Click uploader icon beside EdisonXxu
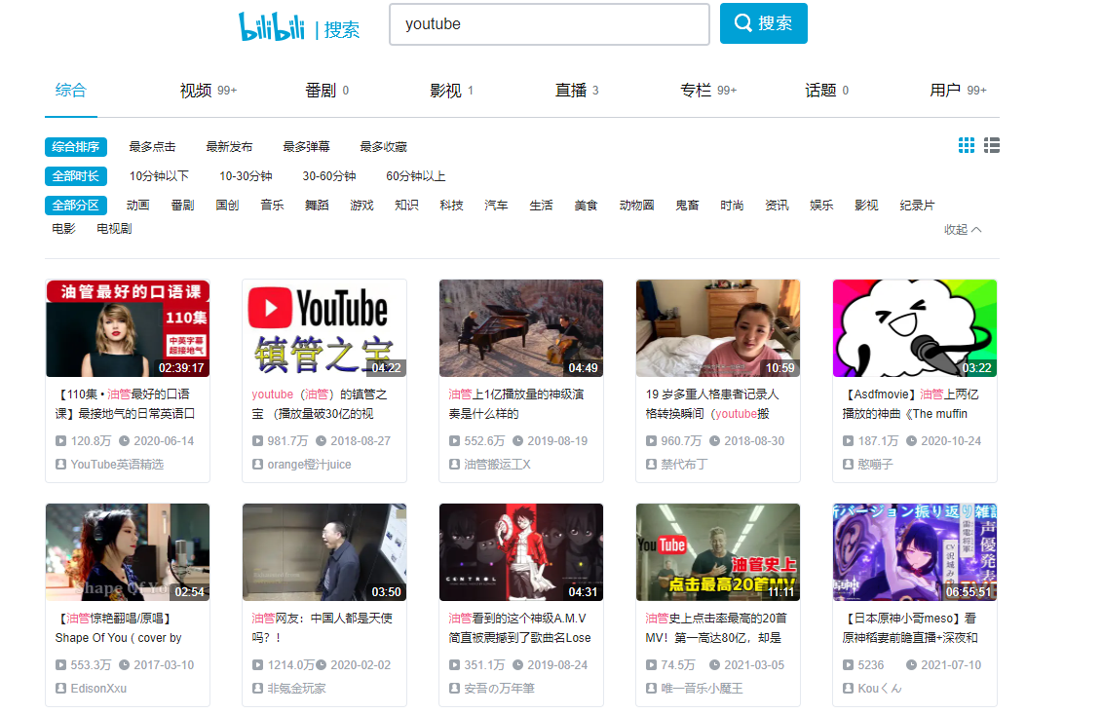This screenshot has width=1102, height=714. [61, 688]
